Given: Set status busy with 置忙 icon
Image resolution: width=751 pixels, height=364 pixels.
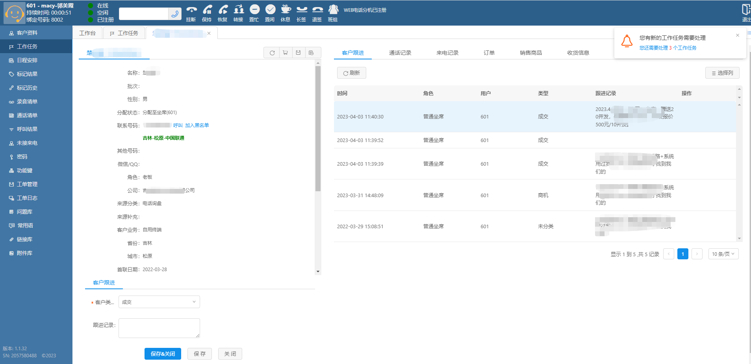Looking at the screenshot, I should (x=254, y=10).
